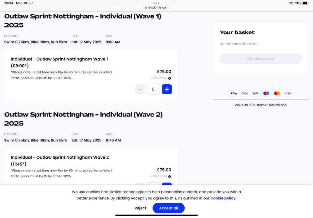The image size is (313, 218).
Task: Click the Wave 1 quantity input field
Action: coord(153,89)
